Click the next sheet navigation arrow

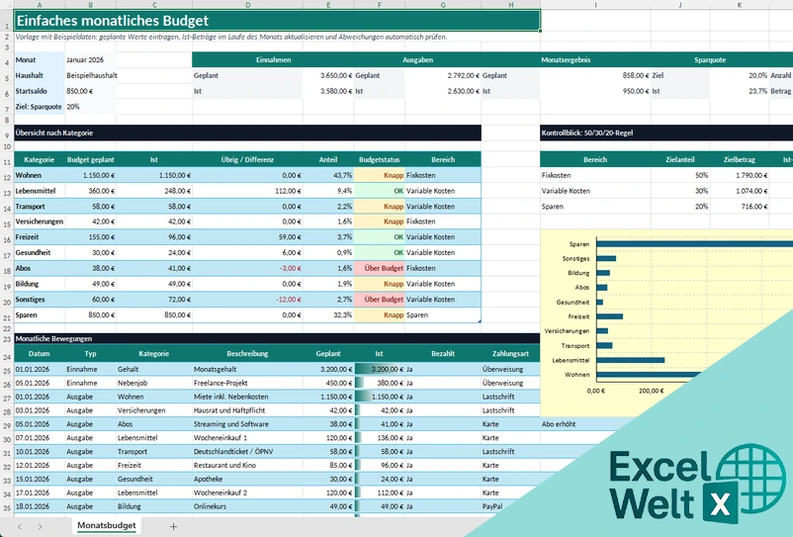[40, 526]
